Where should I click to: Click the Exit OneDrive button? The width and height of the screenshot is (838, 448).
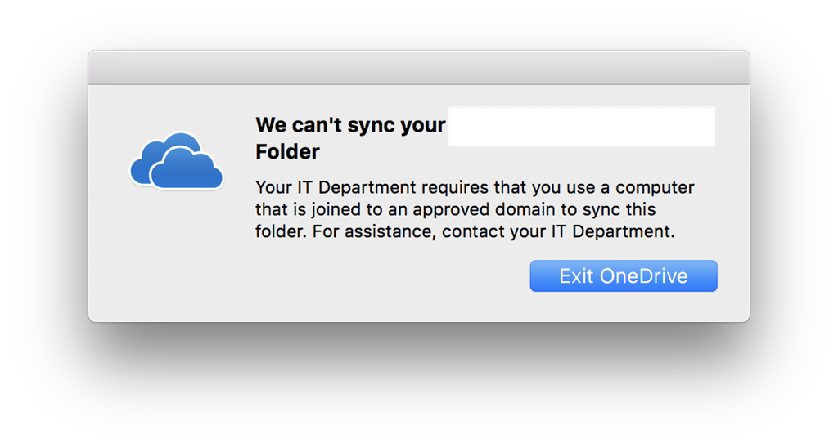[x=623, y=276]
